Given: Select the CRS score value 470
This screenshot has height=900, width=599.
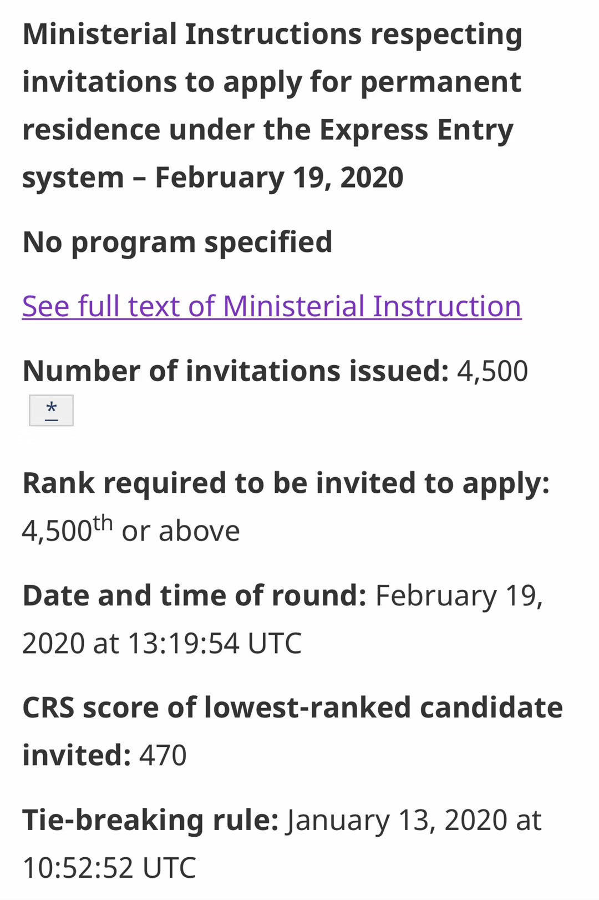Looking at the screenshot, I should pos(163,756).
